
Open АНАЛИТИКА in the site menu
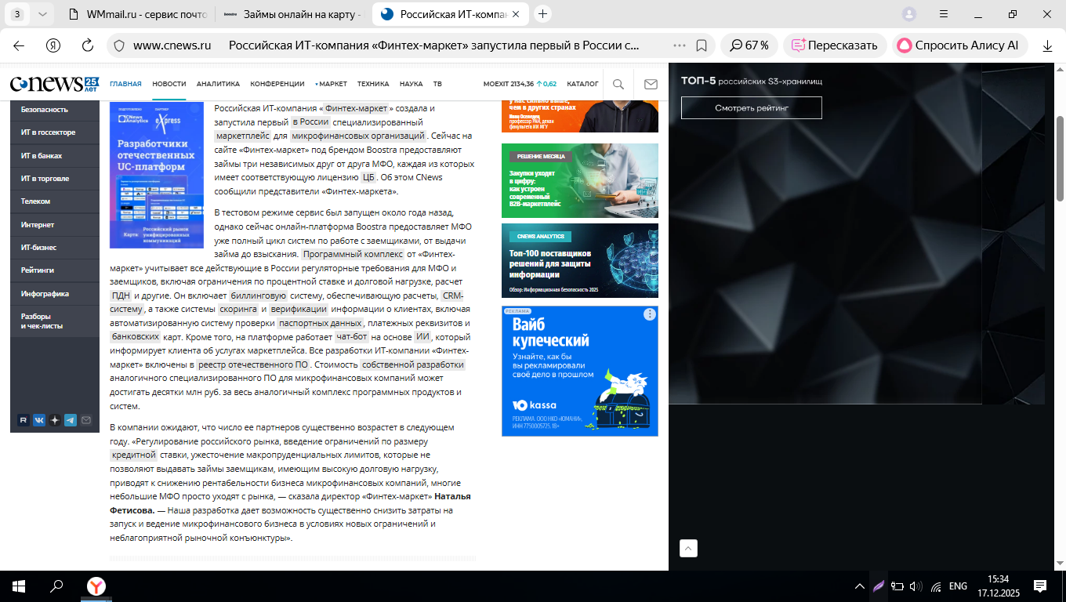(218, 84)
